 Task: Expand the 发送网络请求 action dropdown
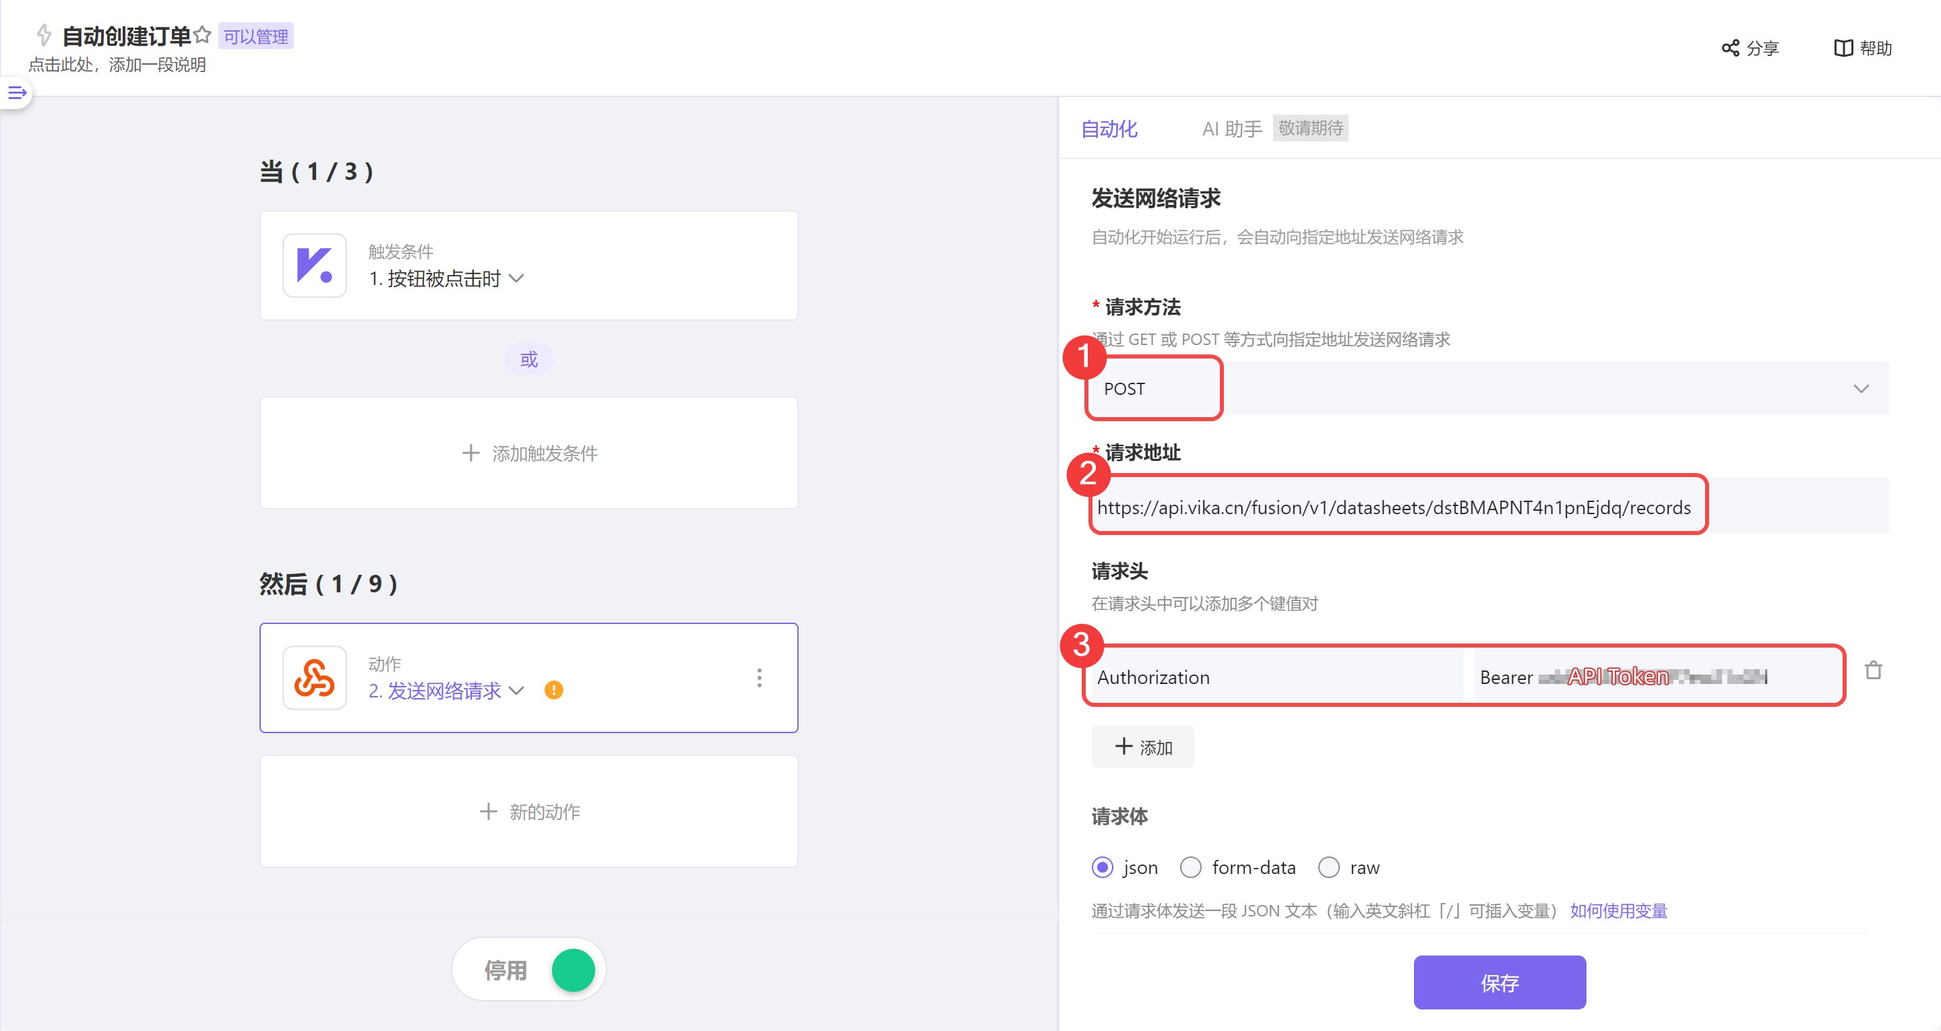click(x=517, y=690)
